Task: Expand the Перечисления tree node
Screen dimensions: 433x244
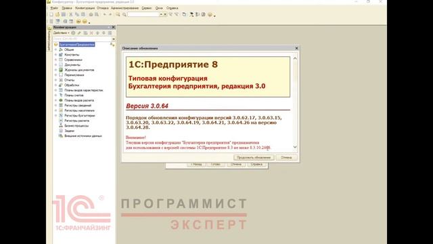Action: pyautogui.click(x=55, y=75)
